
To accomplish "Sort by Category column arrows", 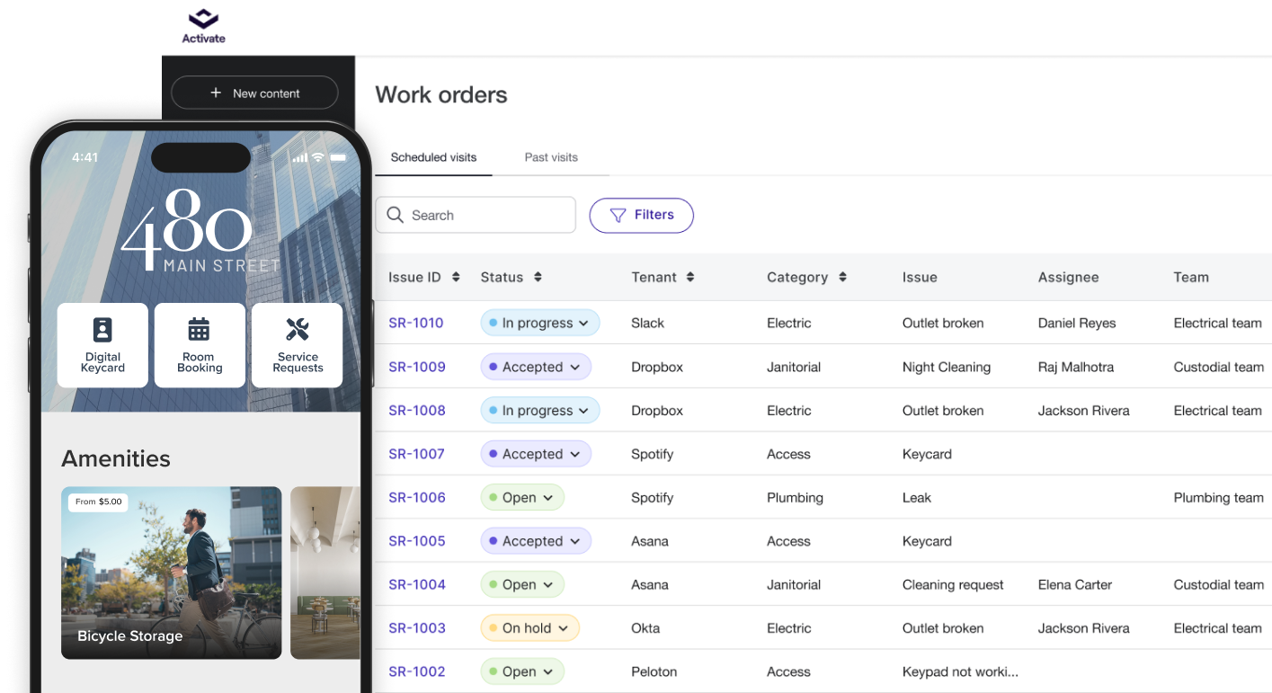I will [842, 277].
